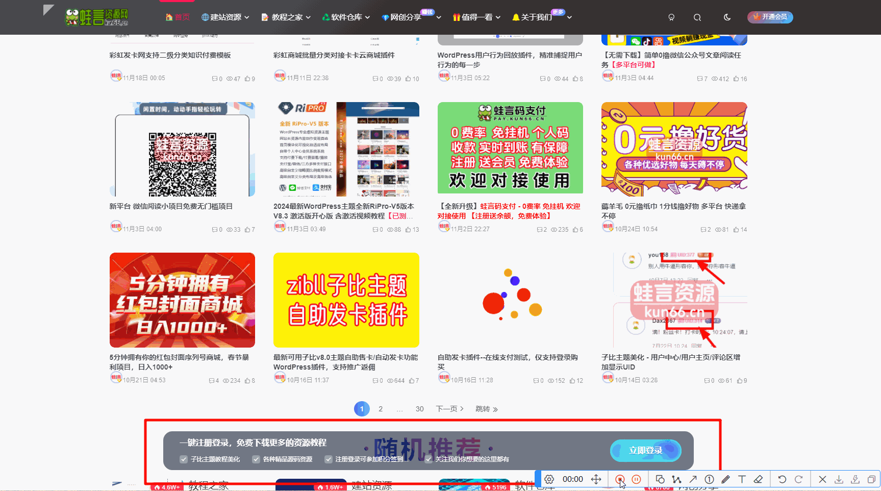Screen dimensions: 881x491
Task: Select the pencil drawing tool
Action: tap(726, 479)
